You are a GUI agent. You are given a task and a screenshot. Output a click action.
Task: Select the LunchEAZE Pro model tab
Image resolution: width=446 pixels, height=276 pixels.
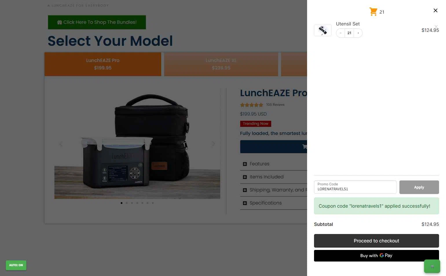pos(103,64)
